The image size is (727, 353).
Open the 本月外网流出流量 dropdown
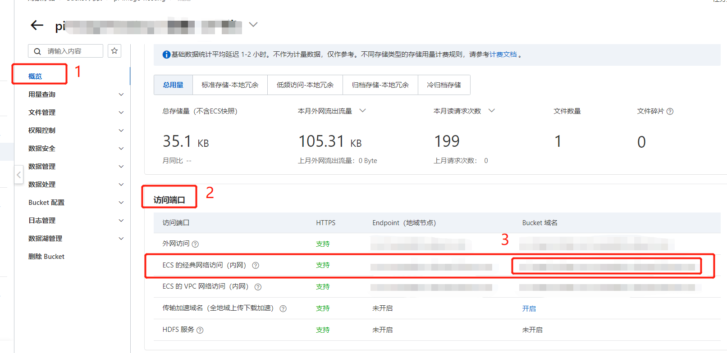(362, 111)
